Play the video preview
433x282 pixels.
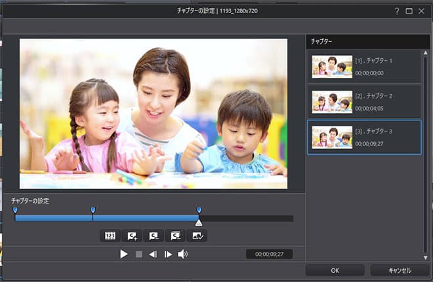123,255
